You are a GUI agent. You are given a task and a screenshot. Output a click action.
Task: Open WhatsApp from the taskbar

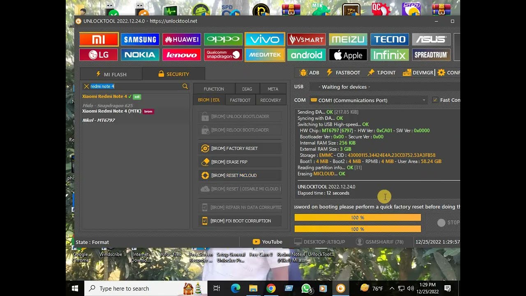[306, 289]
